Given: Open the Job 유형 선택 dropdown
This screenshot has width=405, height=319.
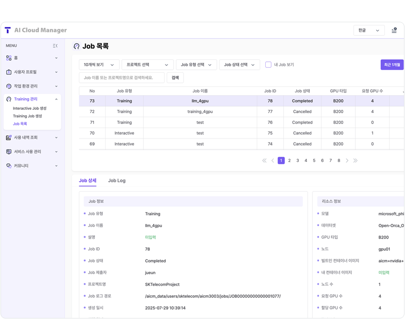Looking at the screenshot, I should click(196, 65).
